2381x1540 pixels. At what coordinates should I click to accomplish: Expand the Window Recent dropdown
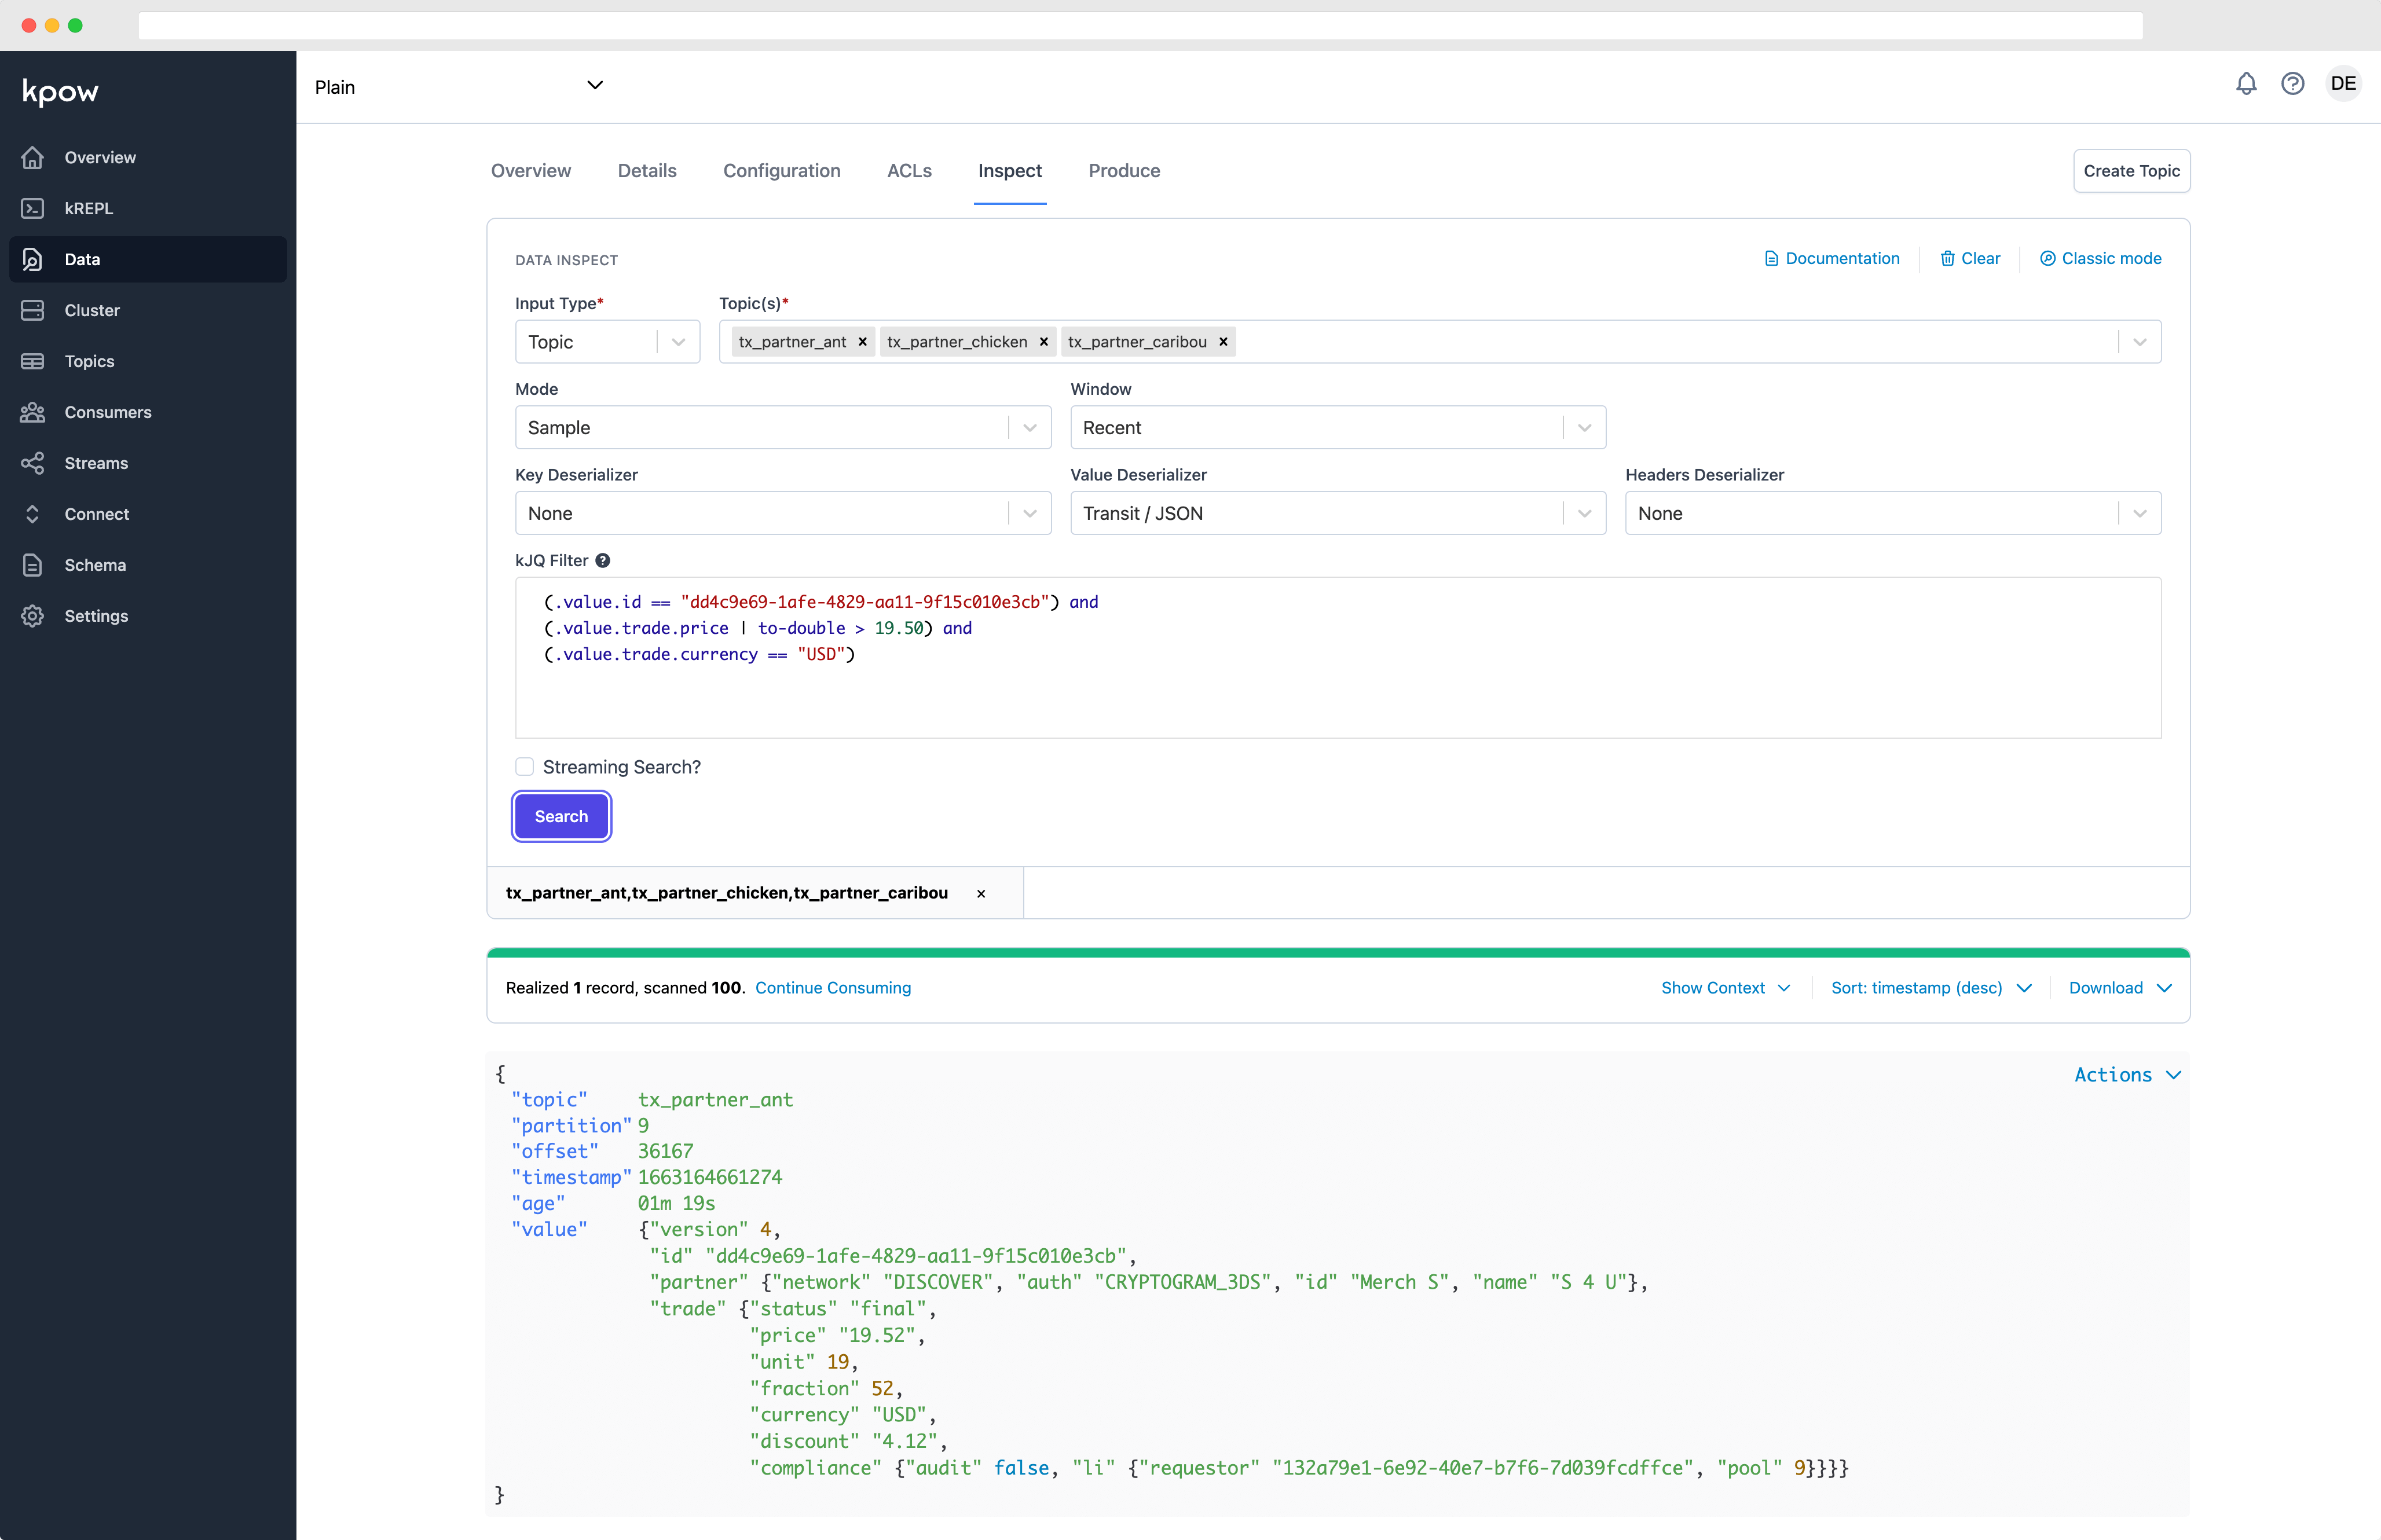point(1583,427)
